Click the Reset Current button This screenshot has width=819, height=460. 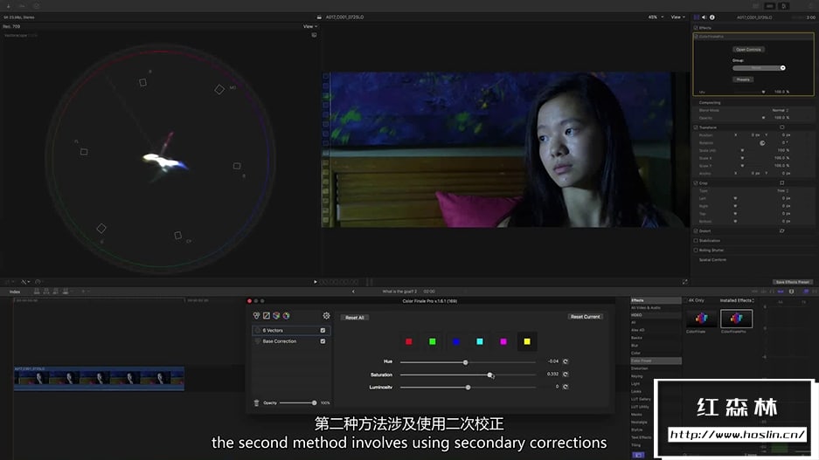click(x=585, y=317)
